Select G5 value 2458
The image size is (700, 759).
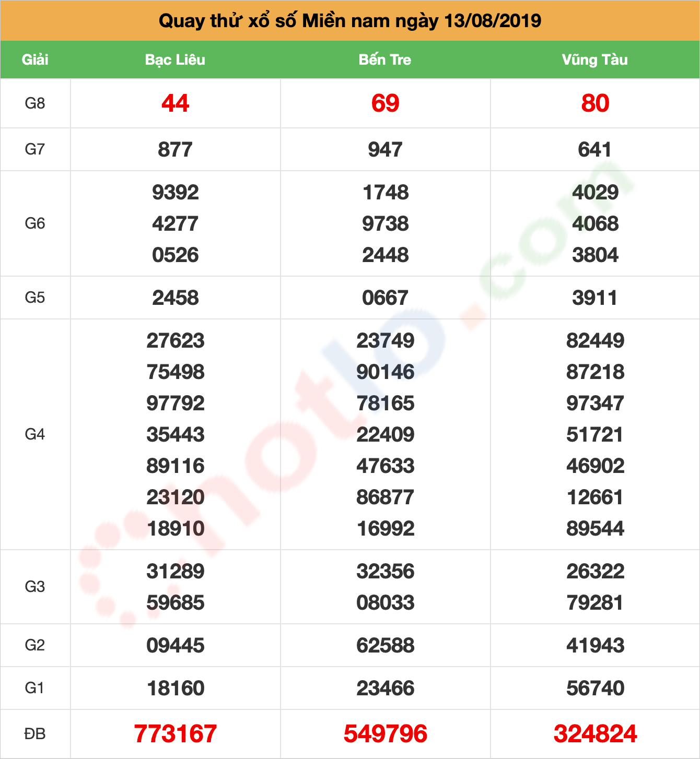175,298
